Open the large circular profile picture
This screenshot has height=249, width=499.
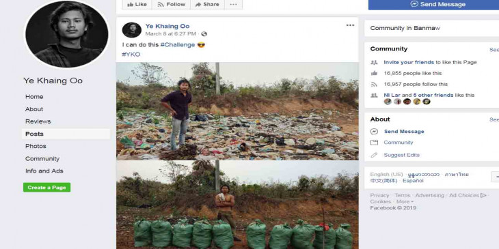click(66, 34)
